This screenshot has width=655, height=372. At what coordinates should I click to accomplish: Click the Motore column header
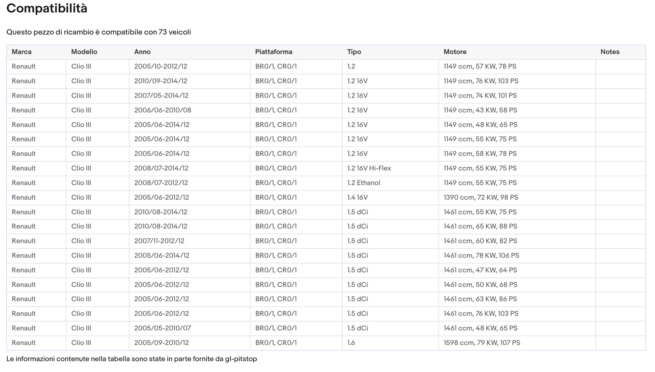pyautogui.click(x=455, y=52)
